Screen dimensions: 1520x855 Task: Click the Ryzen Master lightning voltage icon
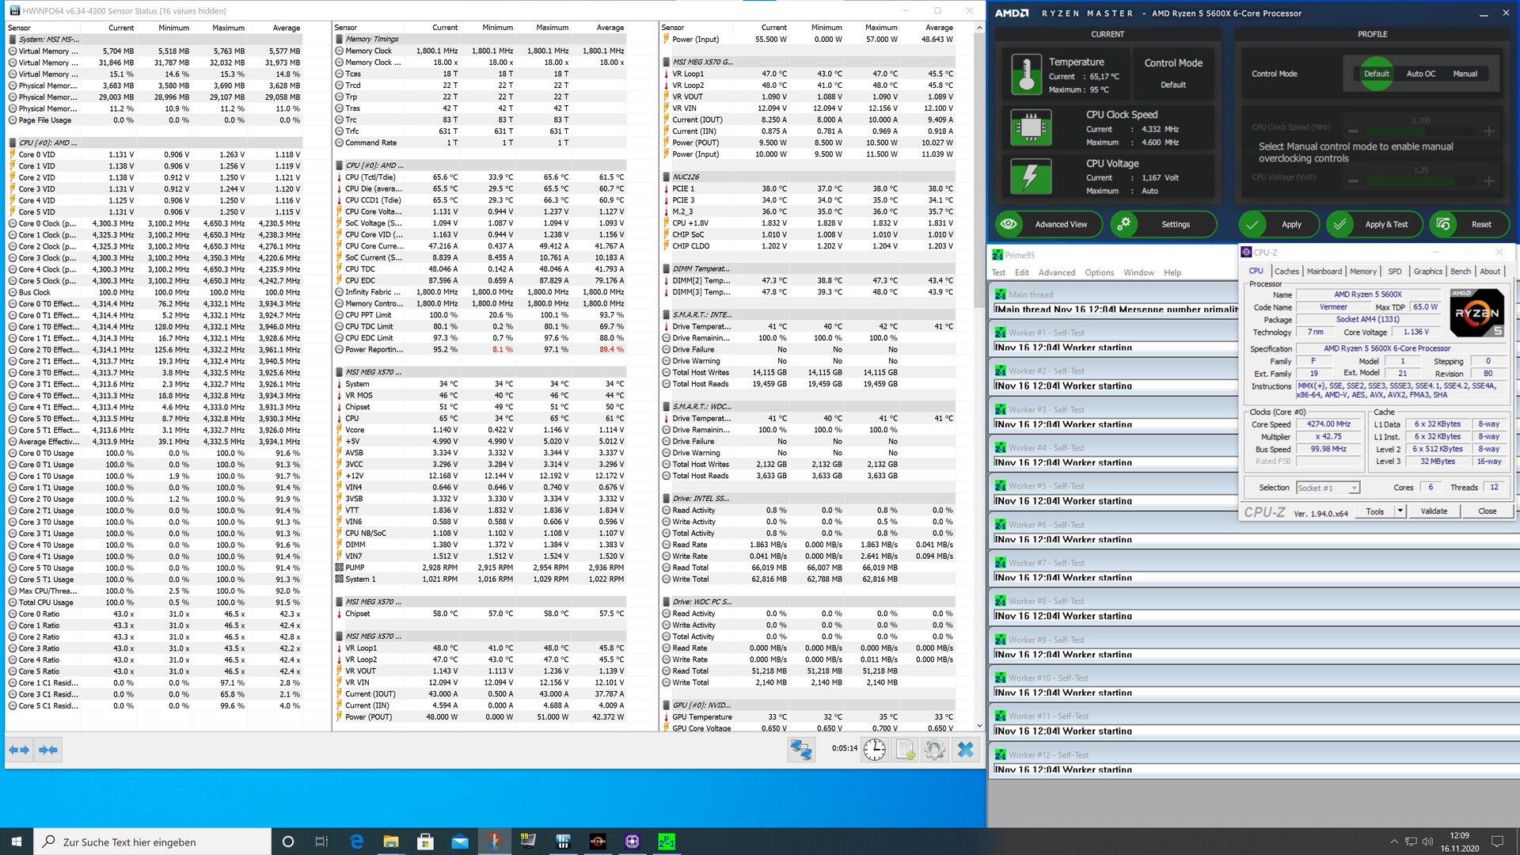[x=1031, y=177]
